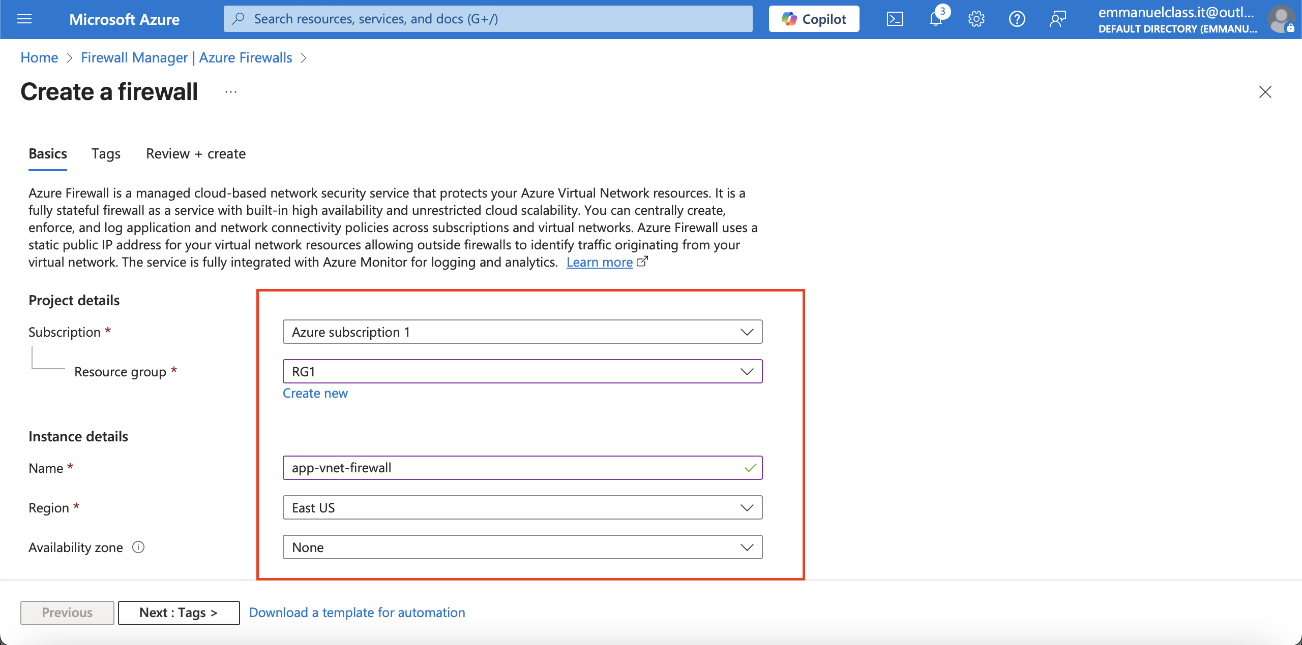Open the portal hamburger menu

[24, 19]
